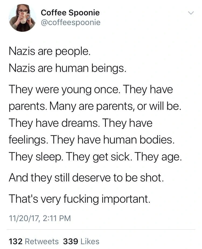Viewport: 202px width, 249px height.
Task: Select the sentence starting "And they still"
Action: click(x=86, y=178)
